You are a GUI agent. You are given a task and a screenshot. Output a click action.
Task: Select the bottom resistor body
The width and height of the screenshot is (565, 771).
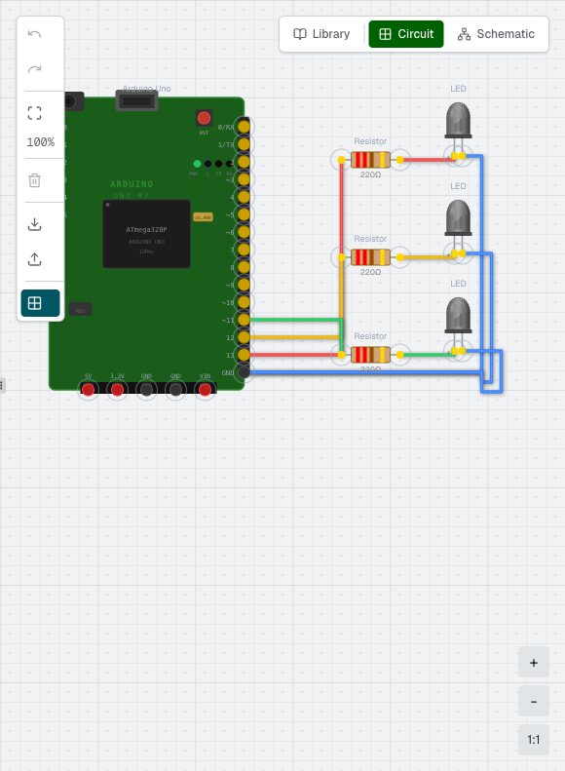(370, 355)
